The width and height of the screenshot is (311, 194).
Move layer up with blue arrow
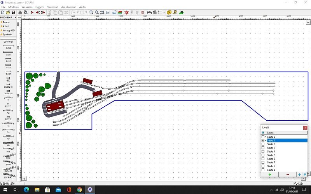tap(299, 175)
